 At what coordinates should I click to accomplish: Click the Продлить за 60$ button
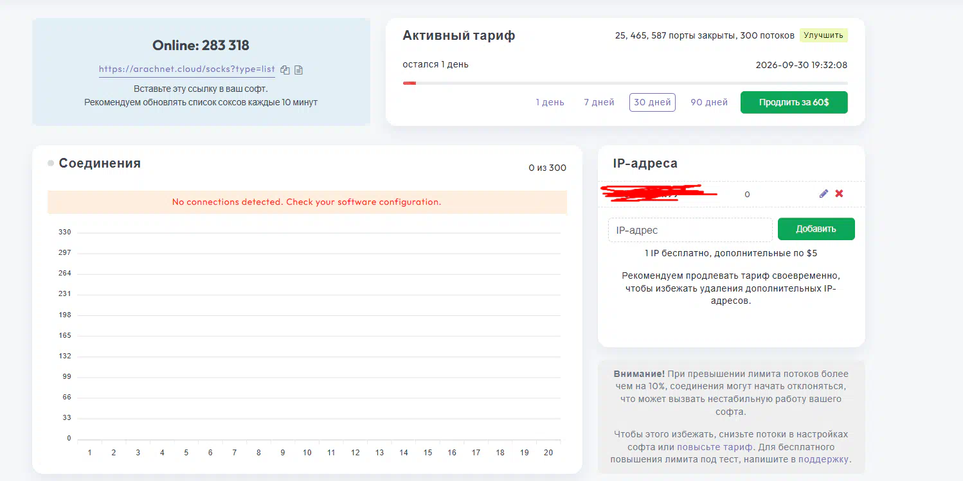click(x=794, y=102)
